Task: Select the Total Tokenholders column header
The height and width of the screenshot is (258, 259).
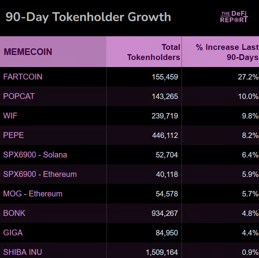Action: click(154, 52)
